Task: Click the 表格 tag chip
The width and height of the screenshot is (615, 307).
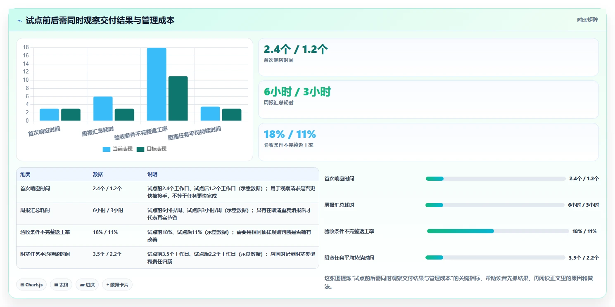Action: [61, 285]
